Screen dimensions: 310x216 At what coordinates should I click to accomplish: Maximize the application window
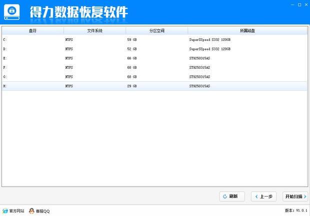(x=299, y=3)
